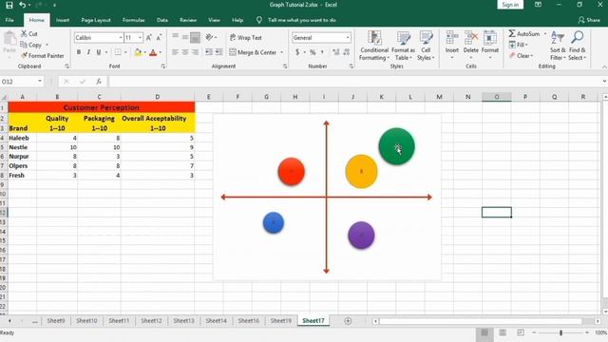Open the Formulas ribbon tab
The height and width of the screenshot is (342, 608).
[x=133, y=20]
